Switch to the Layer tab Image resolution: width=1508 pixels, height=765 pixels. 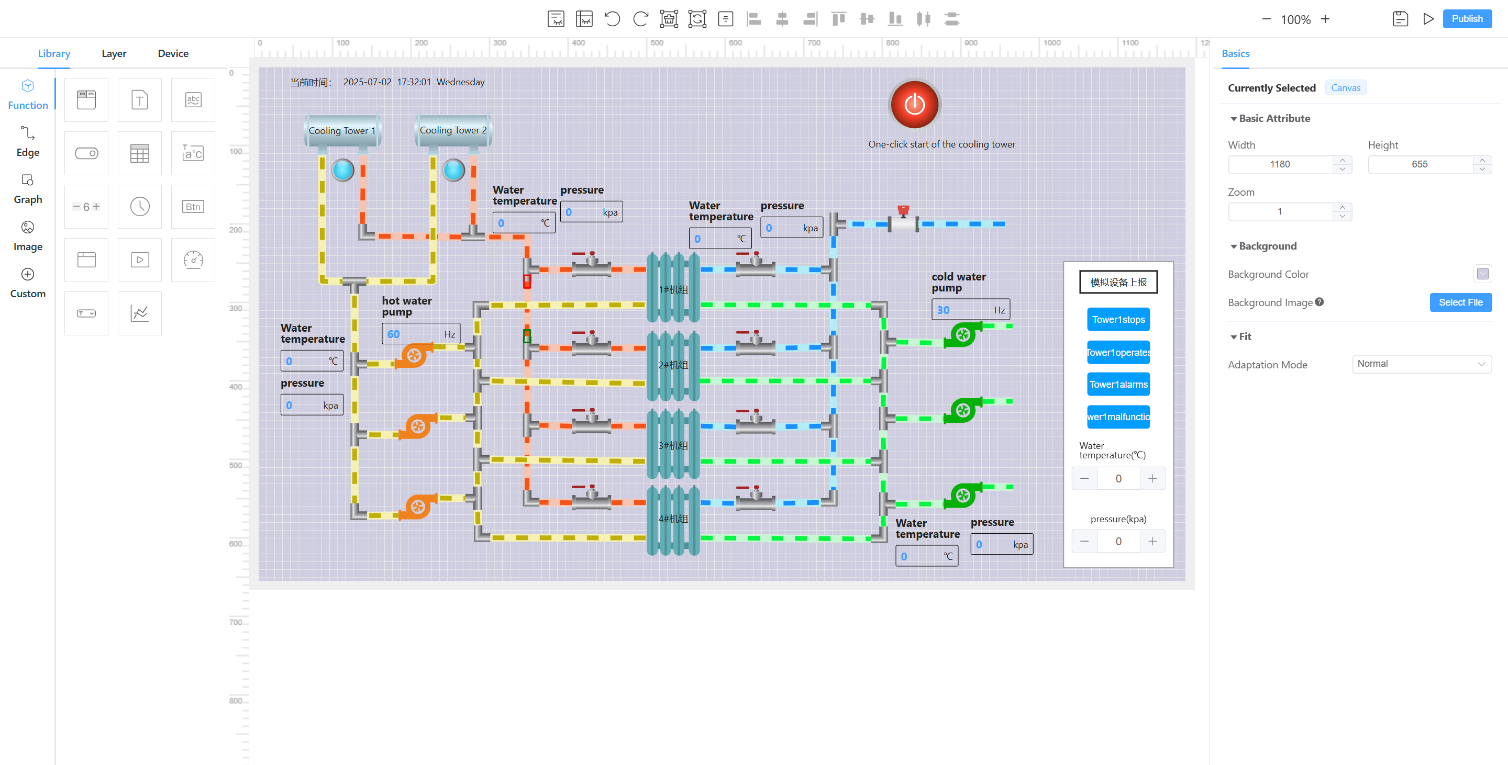point(114,53)
